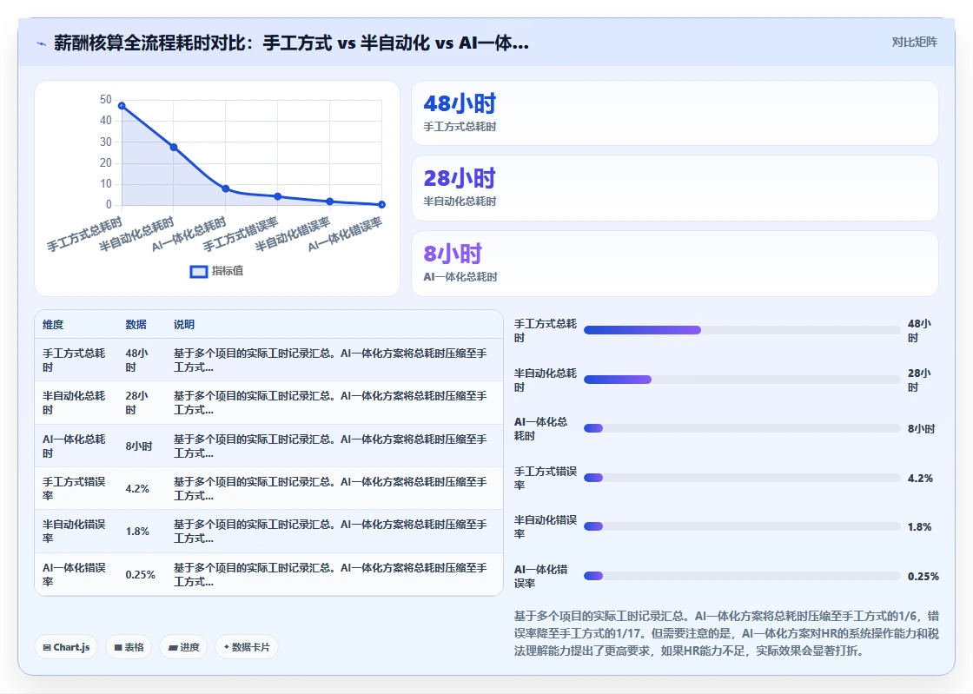Select the 进度 tag chip
The image size is (973, 694).
[x=183, y=647]
